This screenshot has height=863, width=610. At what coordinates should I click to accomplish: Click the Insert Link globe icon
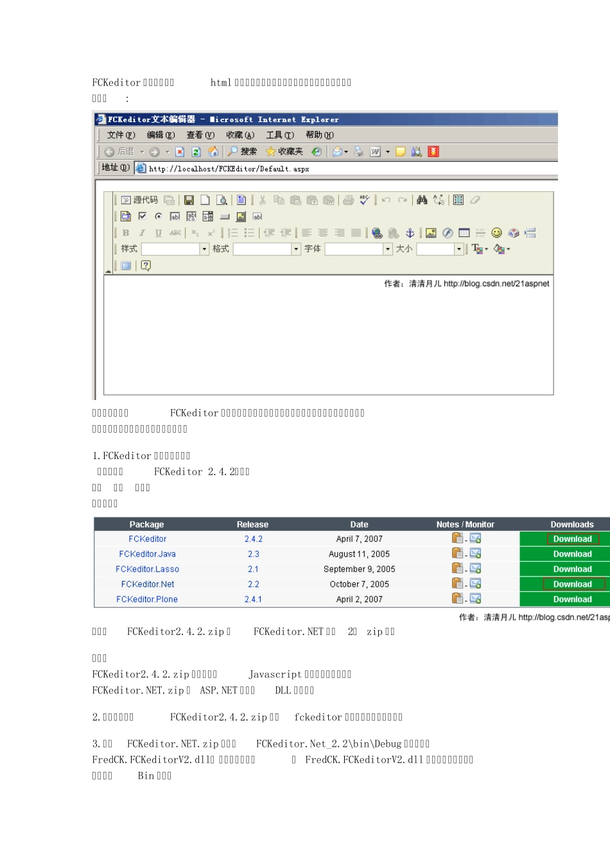point(378,233)
